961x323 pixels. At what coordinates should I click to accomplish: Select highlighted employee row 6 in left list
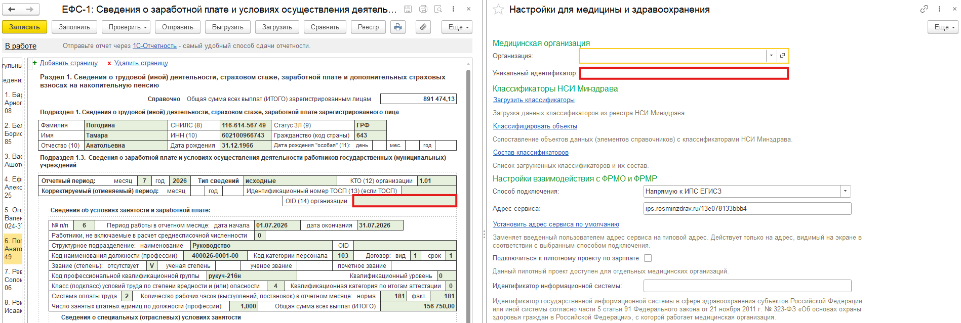(13, 249)
